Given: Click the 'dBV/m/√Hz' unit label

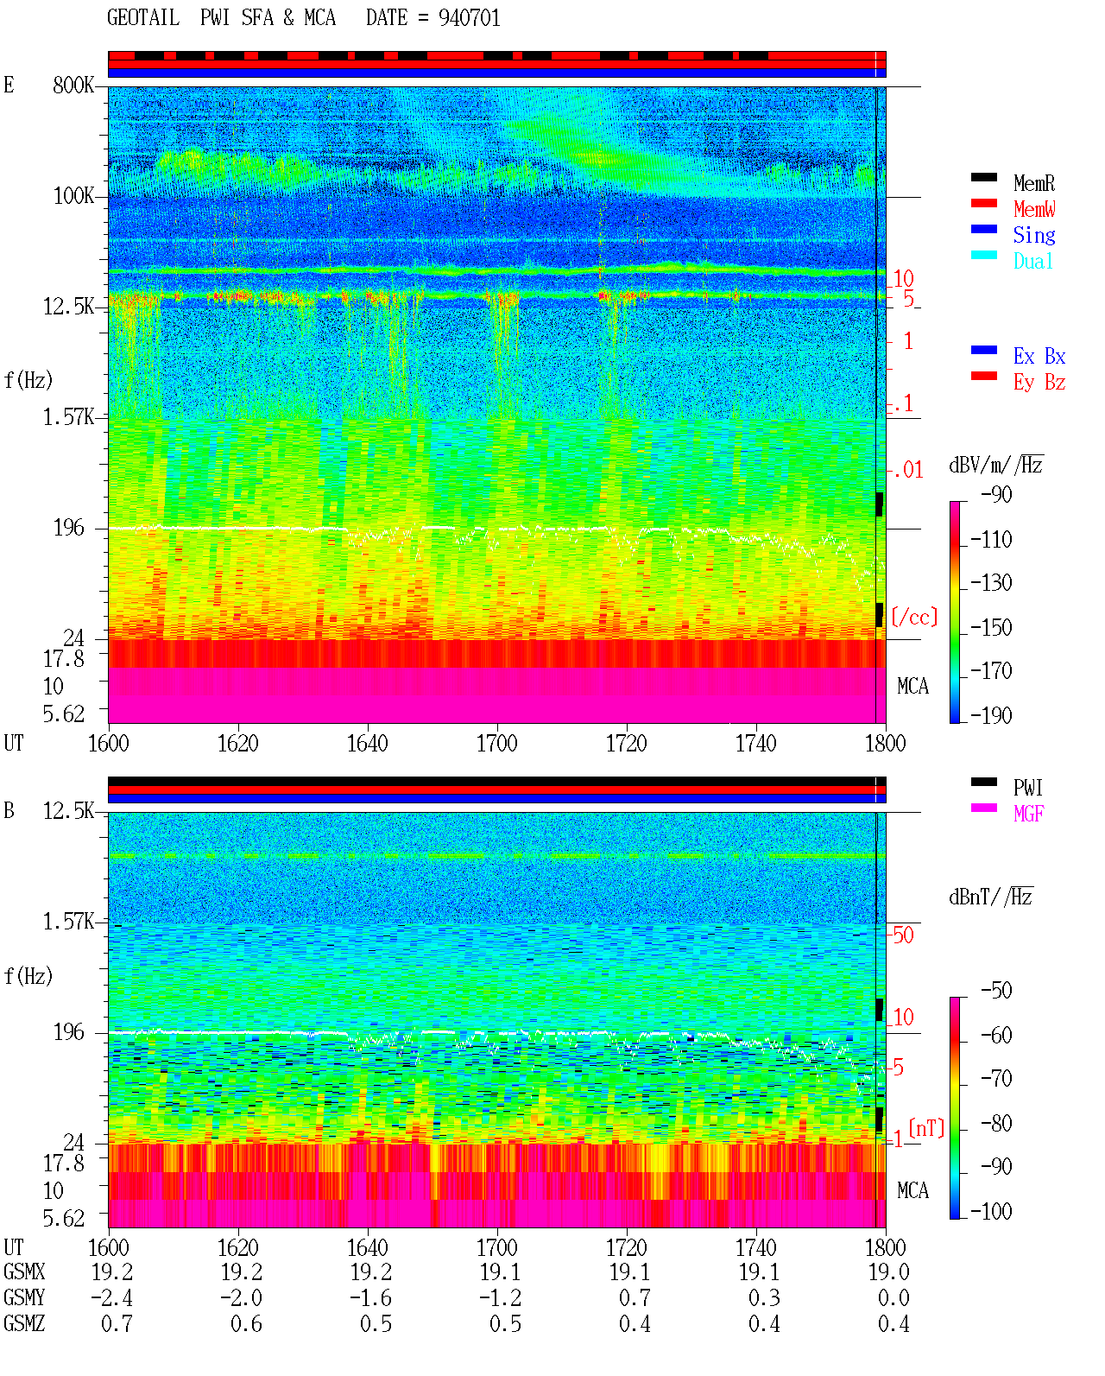Looking at the screenshot, I should tap(996, 465).
